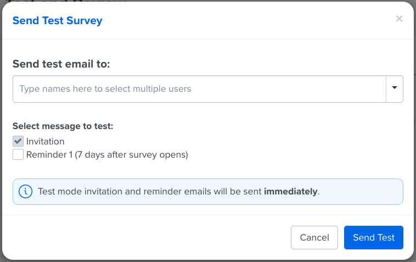Click the empty box beside Reminder 1
The width and height of the screenshot is (416, 262).
18,154
